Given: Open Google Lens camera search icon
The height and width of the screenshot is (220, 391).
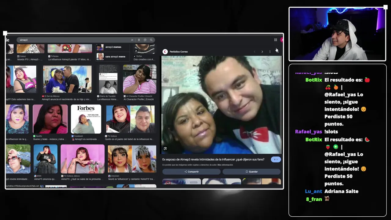Looking at the screenshot, I should [145, 40].
